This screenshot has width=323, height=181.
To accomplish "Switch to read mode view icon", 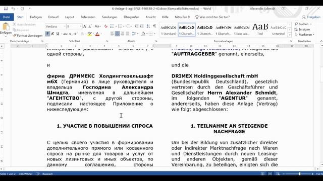I will click(262, 174).
